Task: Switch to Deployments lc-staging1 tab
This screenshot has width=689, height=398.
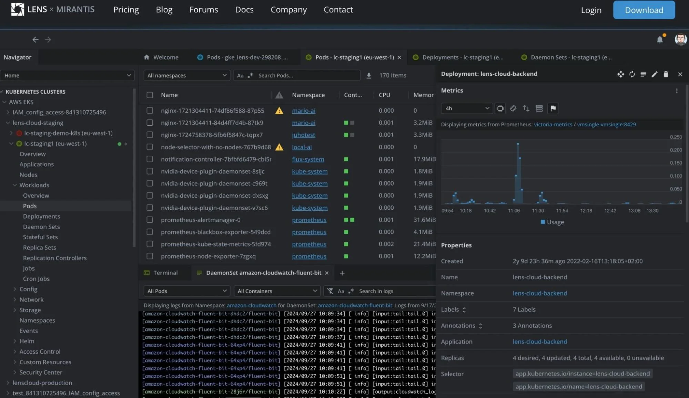Action: [458, 57]
